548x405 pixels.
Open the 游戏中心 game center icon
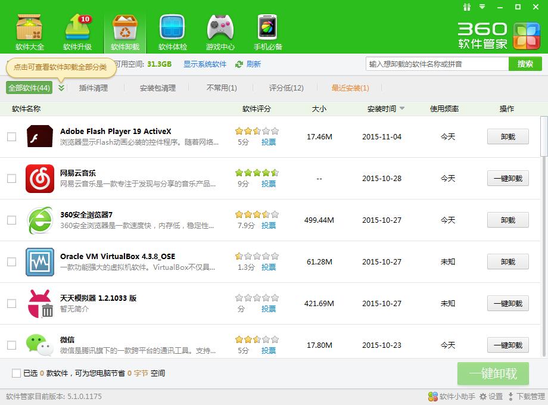(x=220, y=32)
